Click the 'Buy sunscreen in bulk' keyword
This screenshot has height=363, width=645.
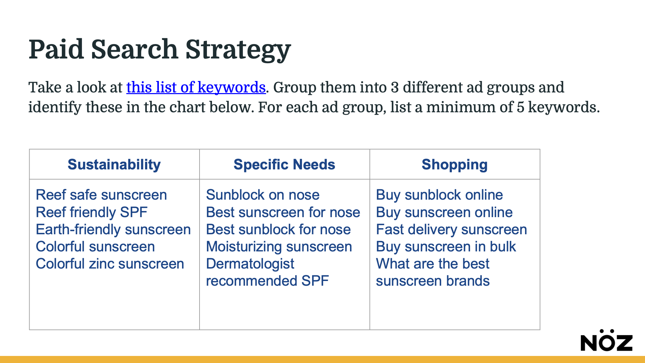446,247
